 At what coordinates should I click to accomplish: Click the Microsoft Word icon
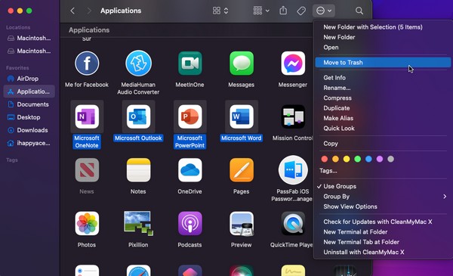click(242, 116)
